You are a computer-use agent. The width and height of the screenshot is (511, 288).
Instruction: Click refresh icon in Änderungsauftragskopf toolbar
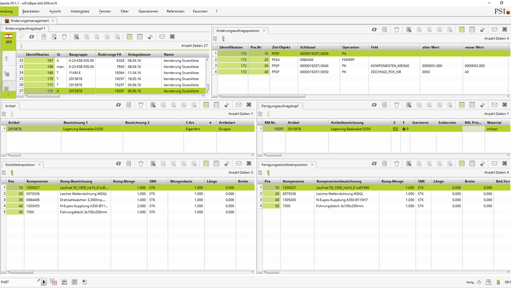click(x=32, y=37)
